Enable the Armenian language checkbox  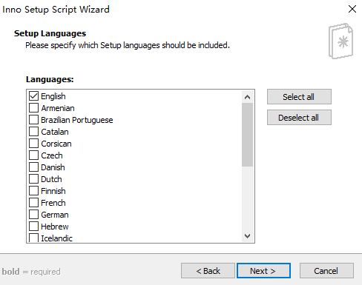tap(33, 108)
